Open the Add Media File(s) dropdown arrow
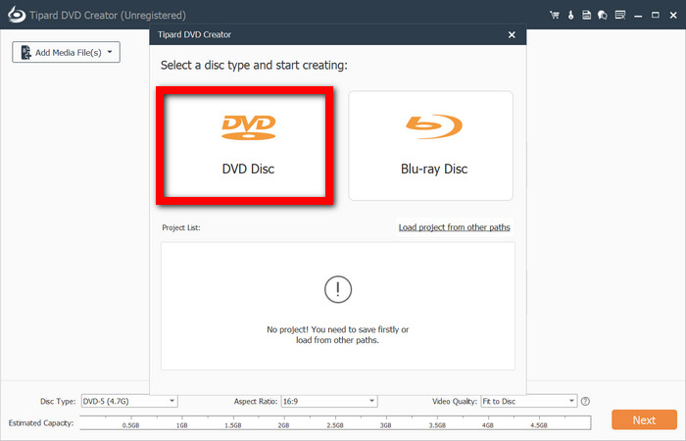The image size is (686, 441). coord(110,52)
